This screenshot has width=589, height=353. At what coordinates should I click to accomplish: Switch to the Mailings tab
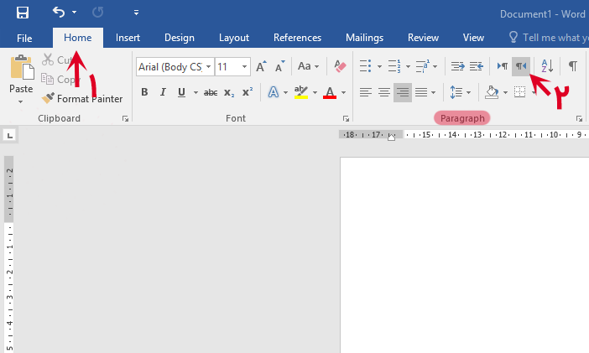tap(364, 38)
